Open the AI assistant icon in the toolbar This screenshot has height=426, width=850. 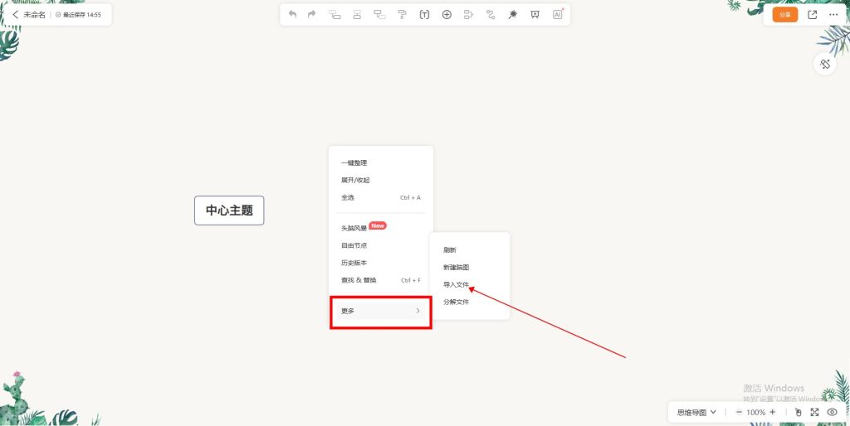click(558, 15)
